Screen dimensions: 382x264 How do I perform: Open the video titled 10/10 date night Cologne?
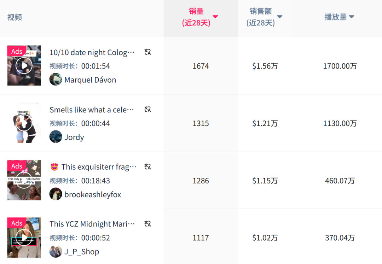(92, 52)
